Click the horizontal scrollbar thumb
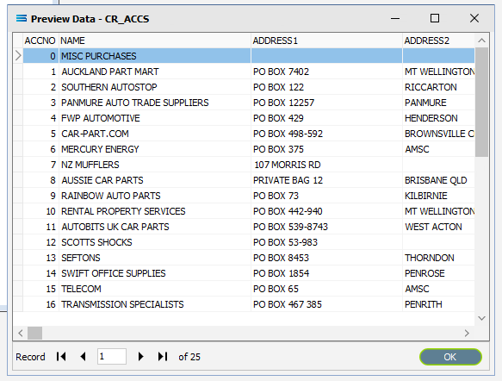 tap(35, 334)
